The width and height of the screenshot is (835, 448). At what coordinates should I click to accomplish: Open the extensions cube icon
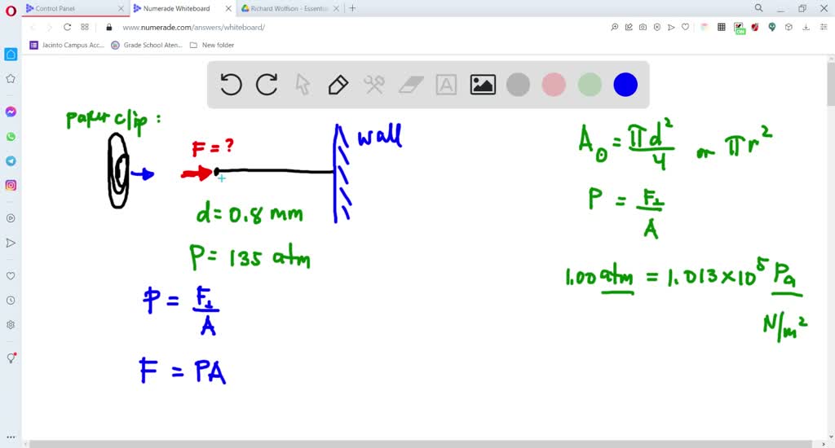click(x=789, y=27)
